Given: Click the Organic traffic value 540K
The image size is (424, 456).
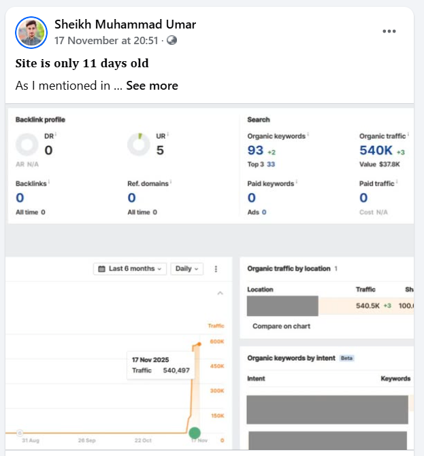Looking at the screenshot, I should coord(376,150).
